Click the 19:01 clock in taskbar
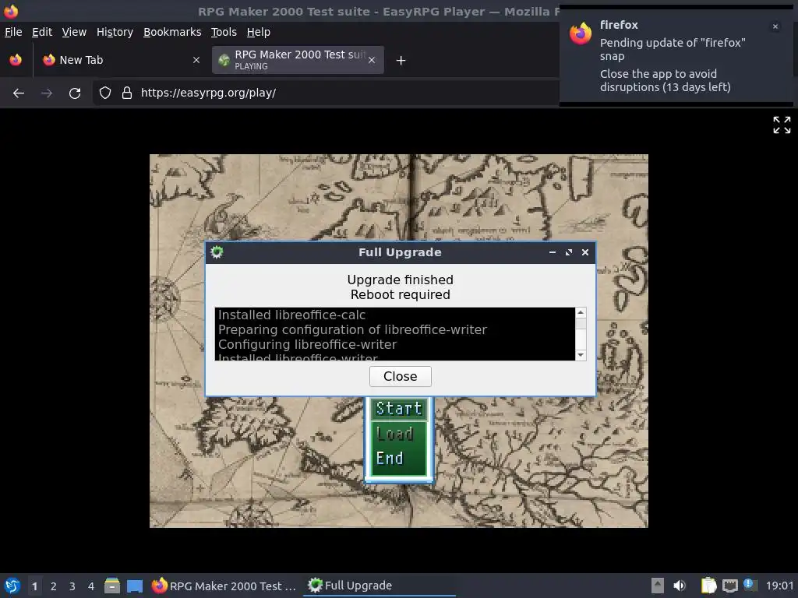Screen dimensions: 798x598 (779, 586)
